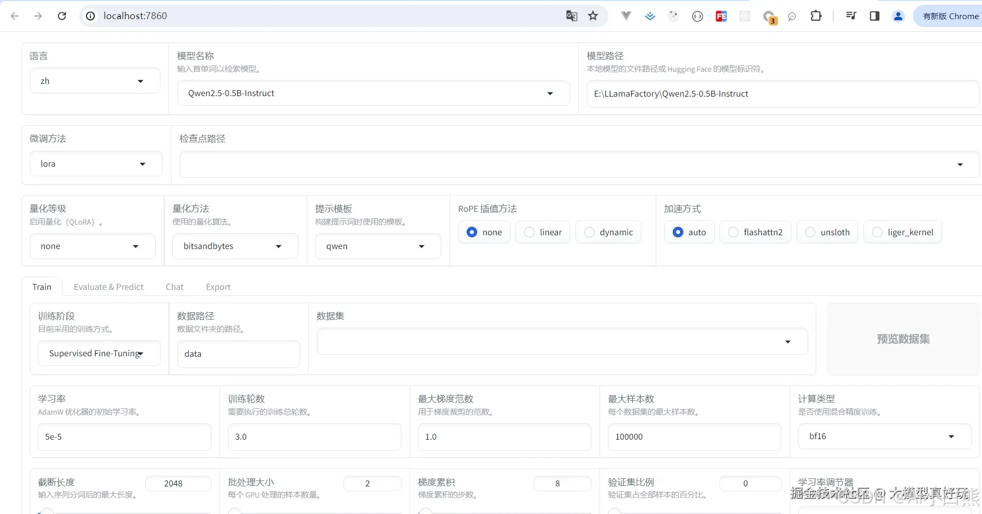
Task: Switch to the Chat tab
Action: coord(174,287)
